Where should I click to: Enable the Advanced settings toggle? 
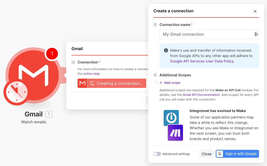pos(157,154)
